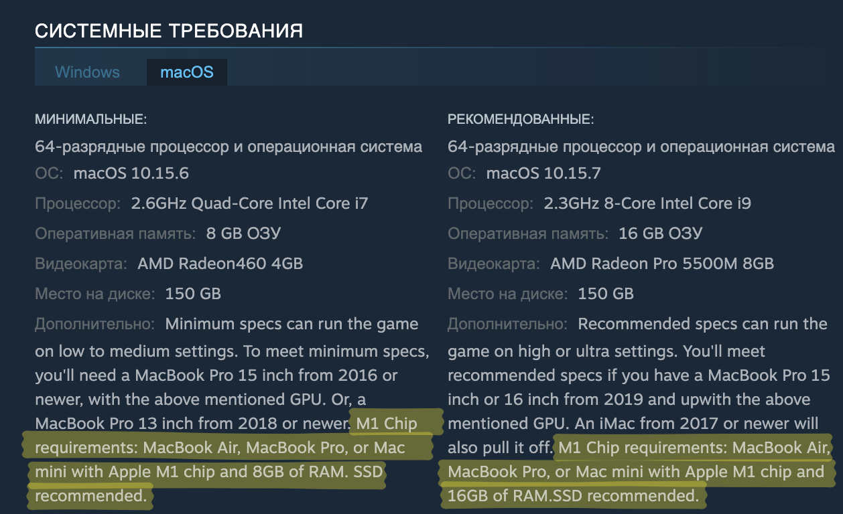Screen dimensions: 843x514
Task: Click the minimum Видеокарта label
Action: point(81,264)
